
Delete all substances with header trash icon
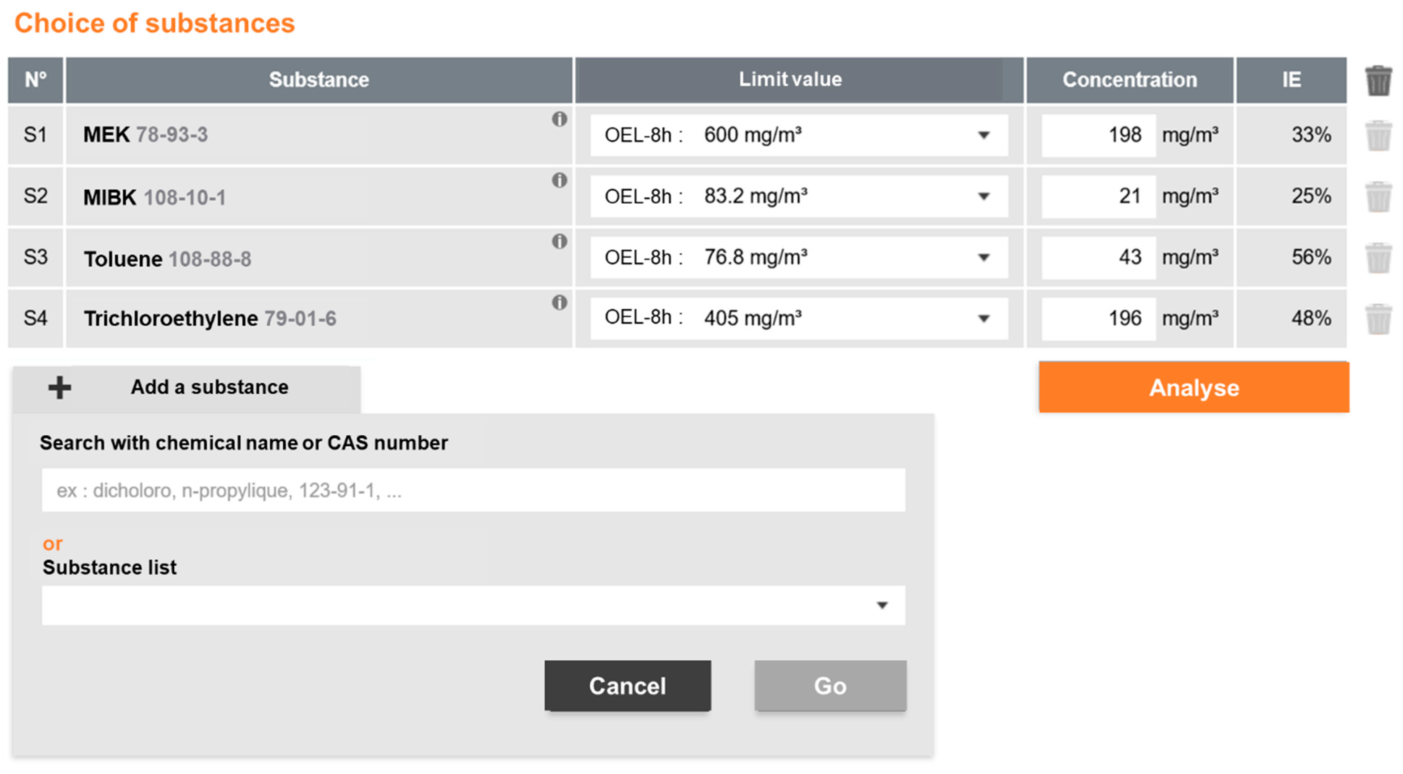[x=1378, y=81]
